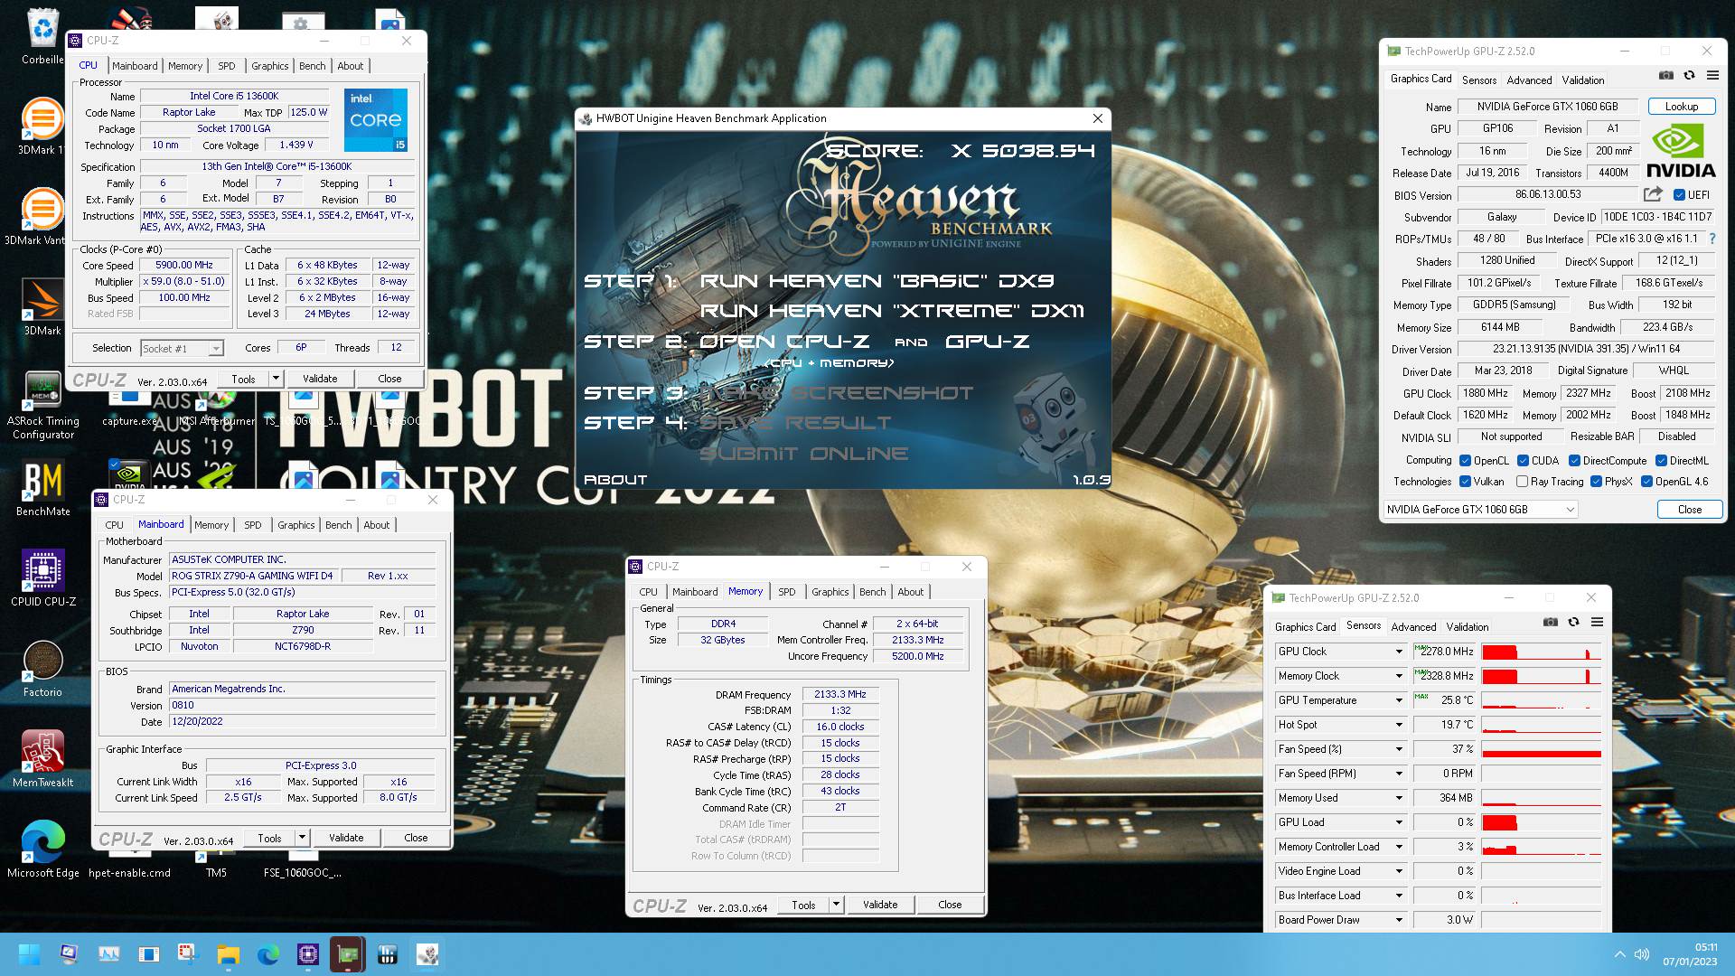Click the refresh icon in GPU-Z Graphics Card window
1735x976 pixels.
(x=1689, y=76)
